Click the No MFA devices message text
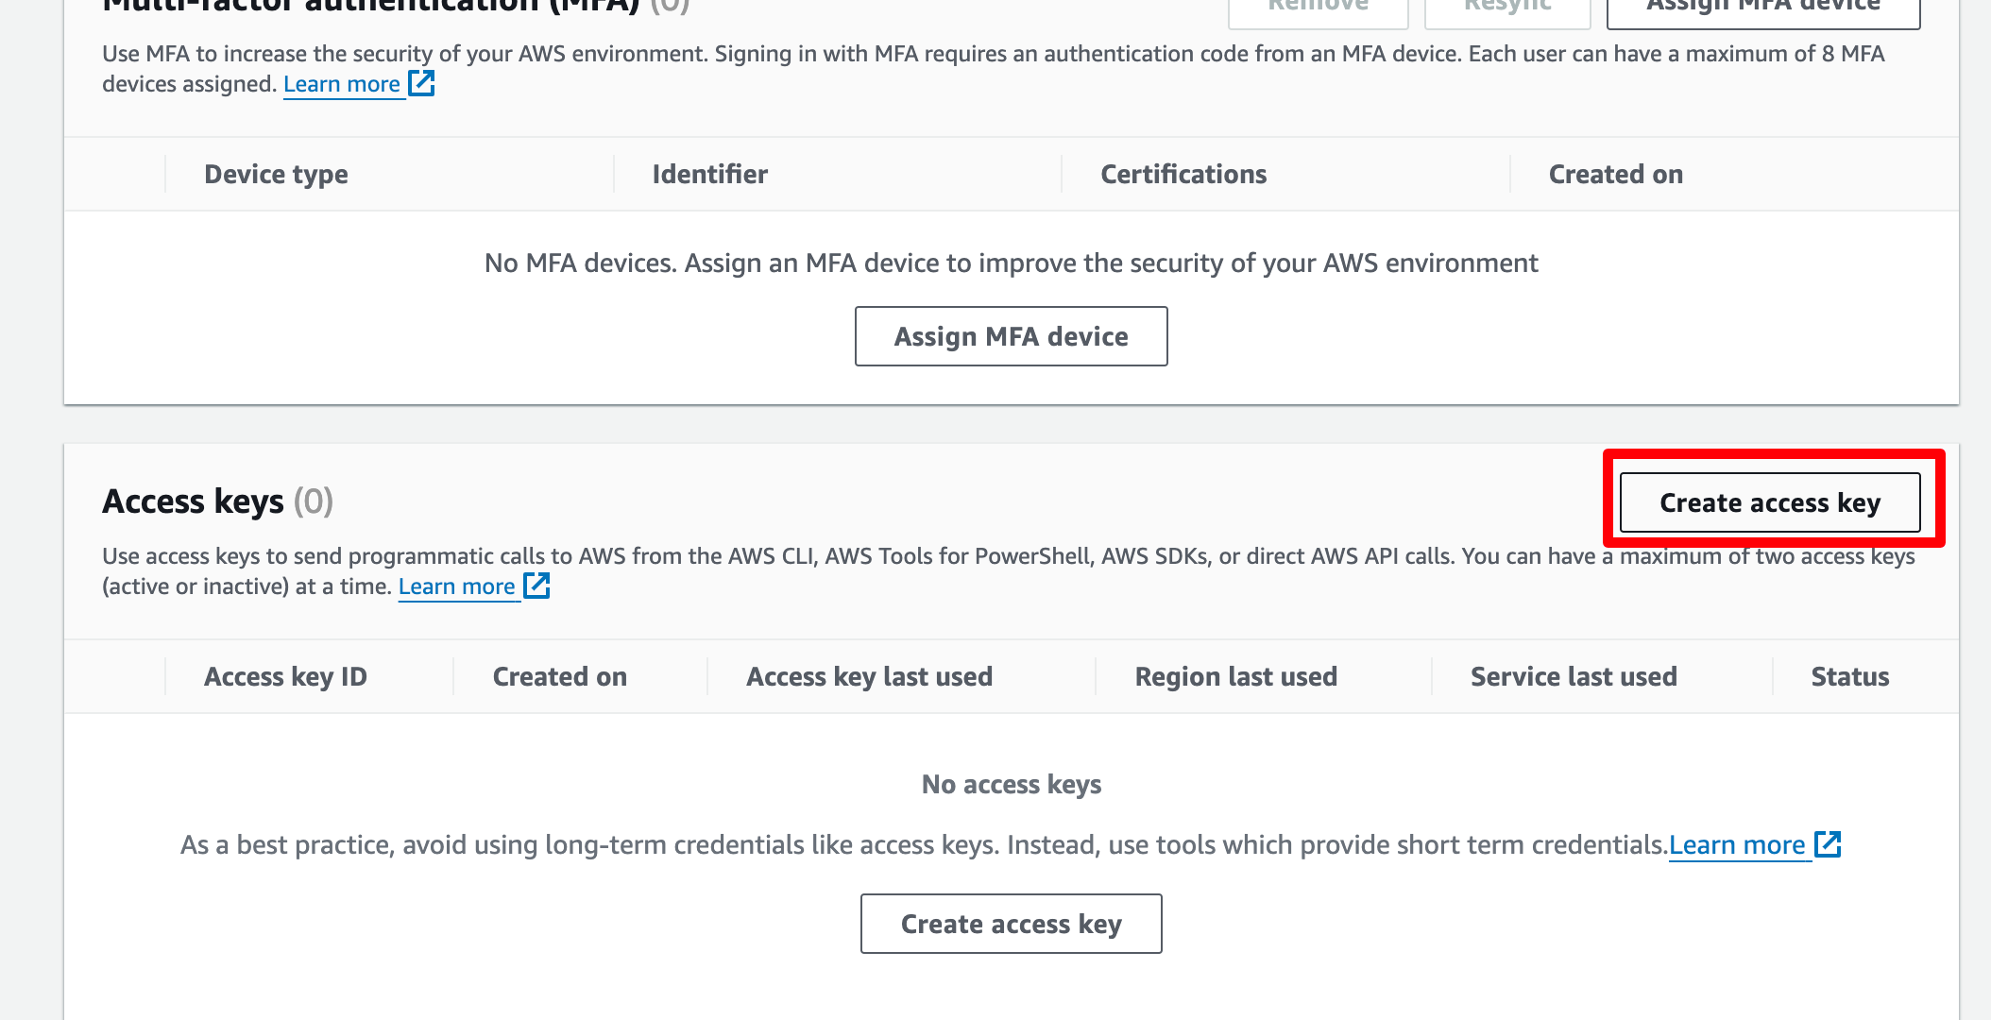Image resolution: width=1991 pixels, height=1020 pixels. click(1011, 263)
